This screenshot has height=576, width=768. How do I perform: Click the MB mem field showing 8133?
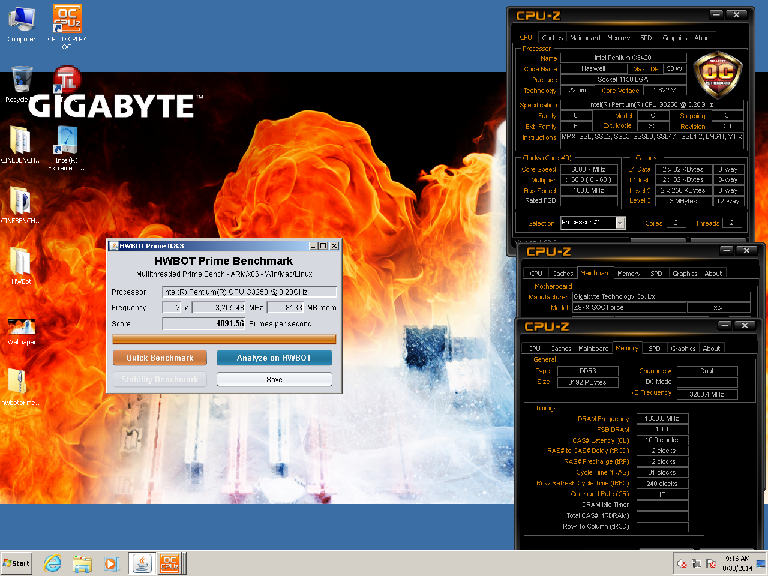(x=286, y=307)
